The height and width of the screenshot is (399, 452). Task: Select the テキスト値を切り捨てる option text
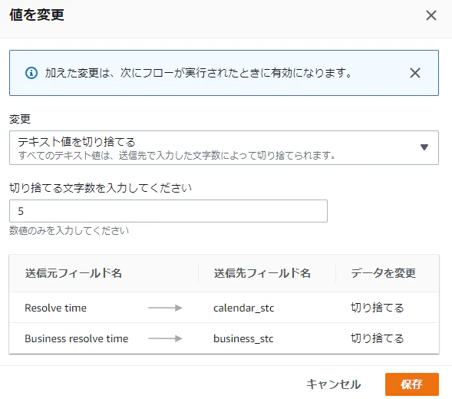click(x=77, y=142)
